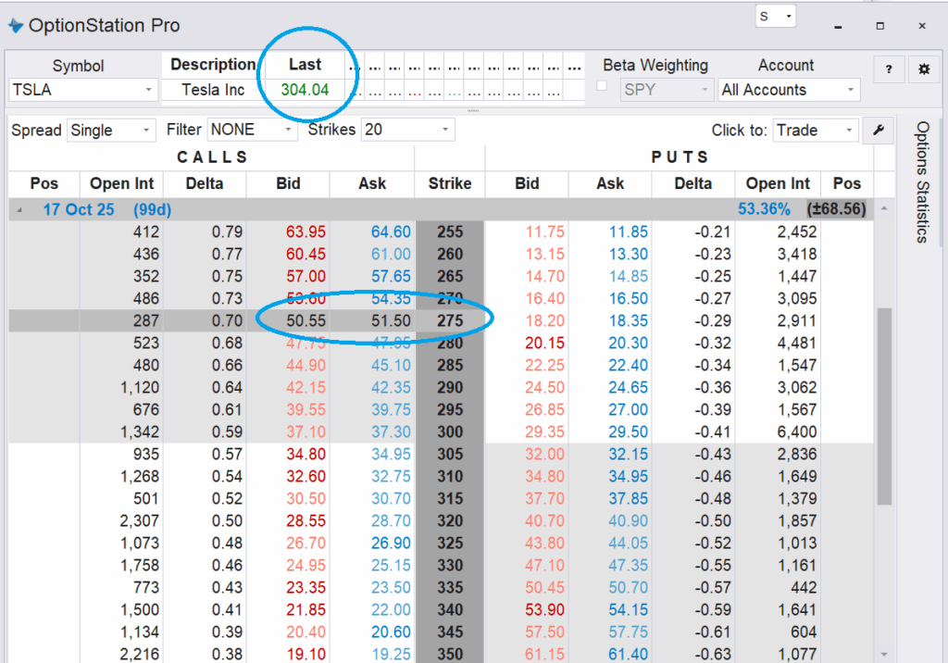The width and height of the screenshot is (948, 663).
Task: Click the scrollbar up arrow
Action: coord(884,208)
